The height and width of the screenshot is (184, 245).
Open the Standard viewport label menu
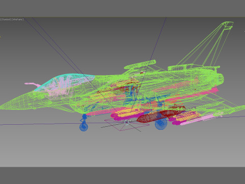point(6,19)
